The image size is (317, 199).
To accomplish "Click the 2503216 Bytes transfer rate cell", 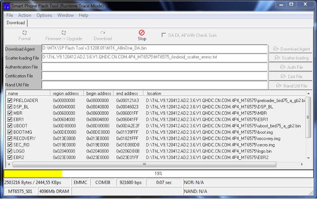I will point(37,183).
